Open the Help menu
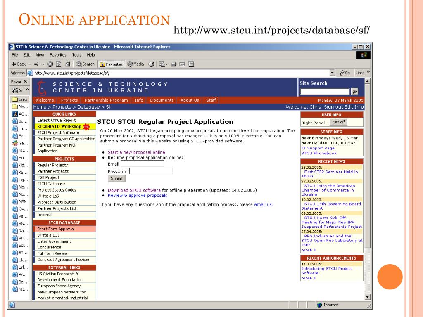 90,55
